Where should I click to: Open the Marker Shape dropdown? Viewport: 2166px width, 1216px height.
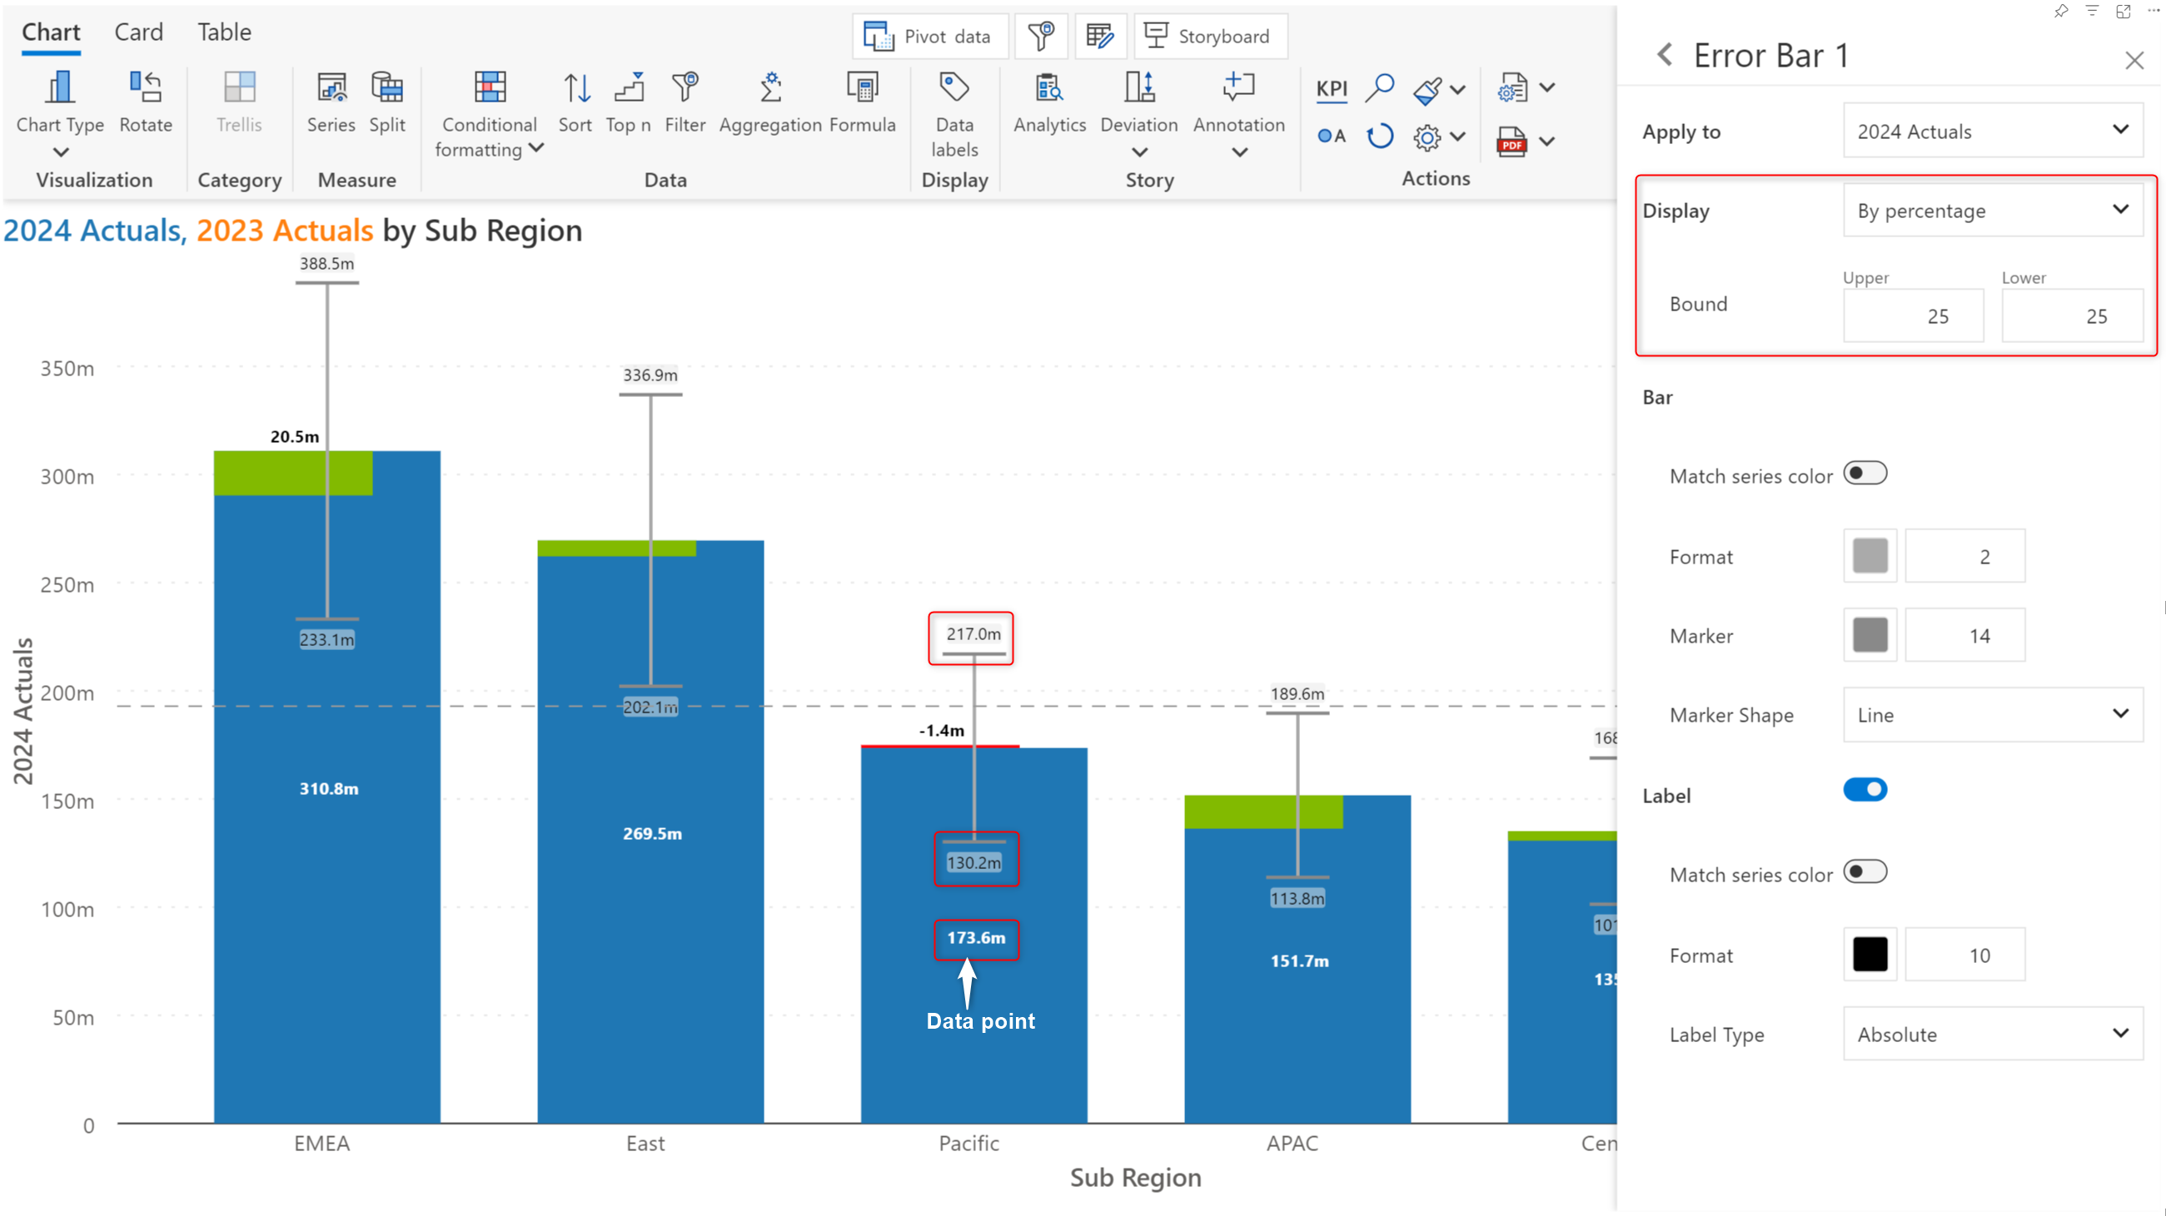click(1993, 714)
